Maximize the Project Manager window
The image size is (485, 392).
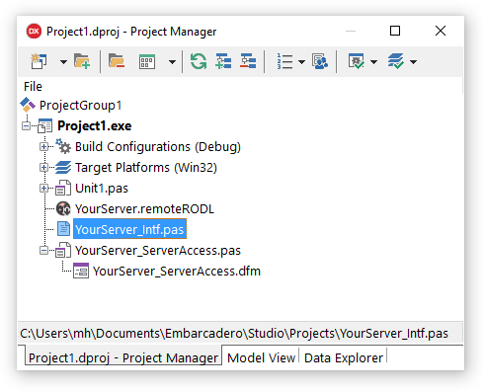click(x=395, y=31)
